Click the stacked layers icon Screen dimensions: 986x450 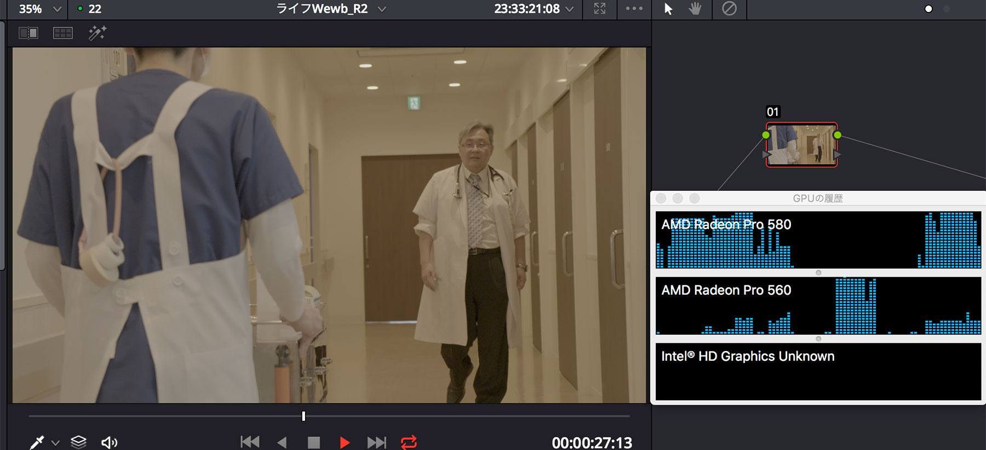[x=78, y=442]
